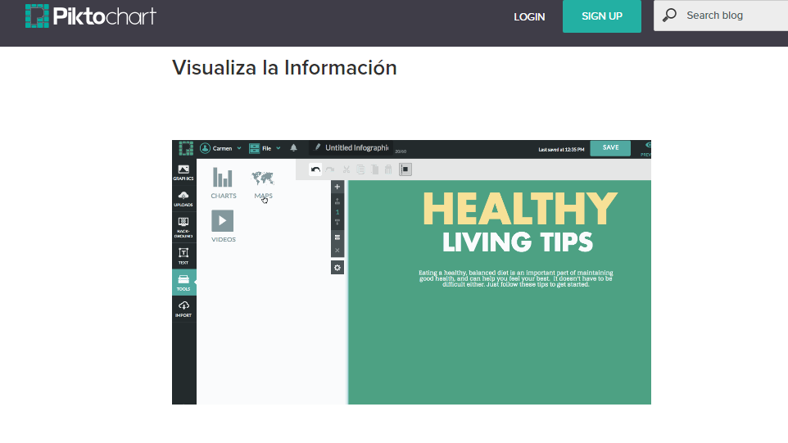Select the LIVING TIPS subtitle text
This screenshot has height=443, width=788.
[518, 242]
